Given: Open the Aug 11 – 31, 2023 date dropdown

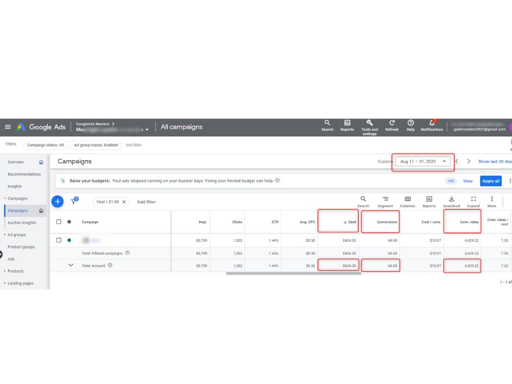Looking at the screenshot, I should point(423,161).
